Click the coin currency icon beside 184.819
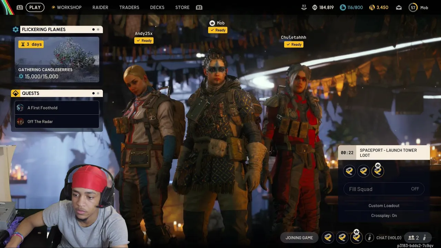This screenshot has width=441, height=248. (x=315, y=7)
